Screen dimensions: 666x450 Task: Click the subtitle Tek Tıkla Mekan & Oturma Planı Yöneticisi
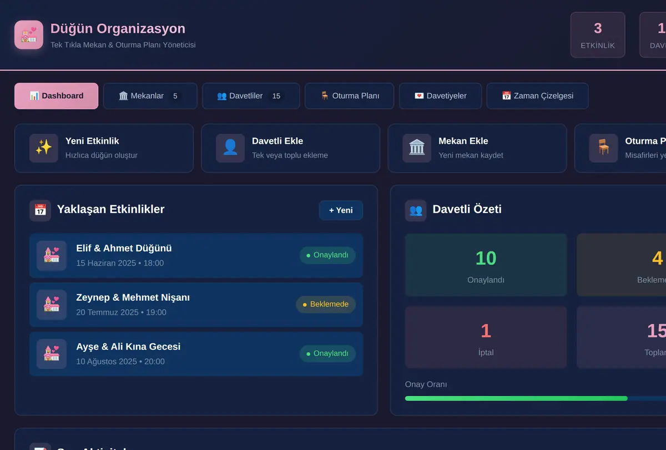[x=123, y=45]
